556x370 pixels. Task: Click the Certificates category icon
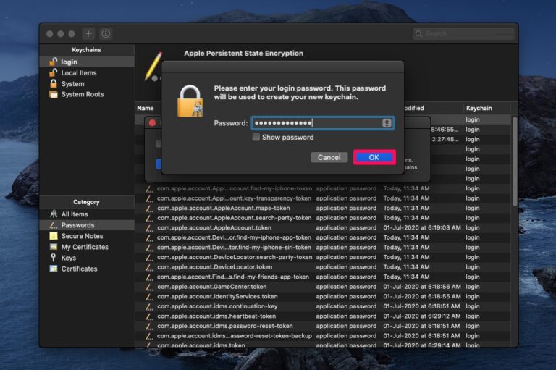point(54,269)
